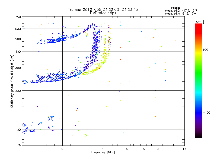Click the '6' x-axis tick label

pyautogui.click(x=127, y=149)
